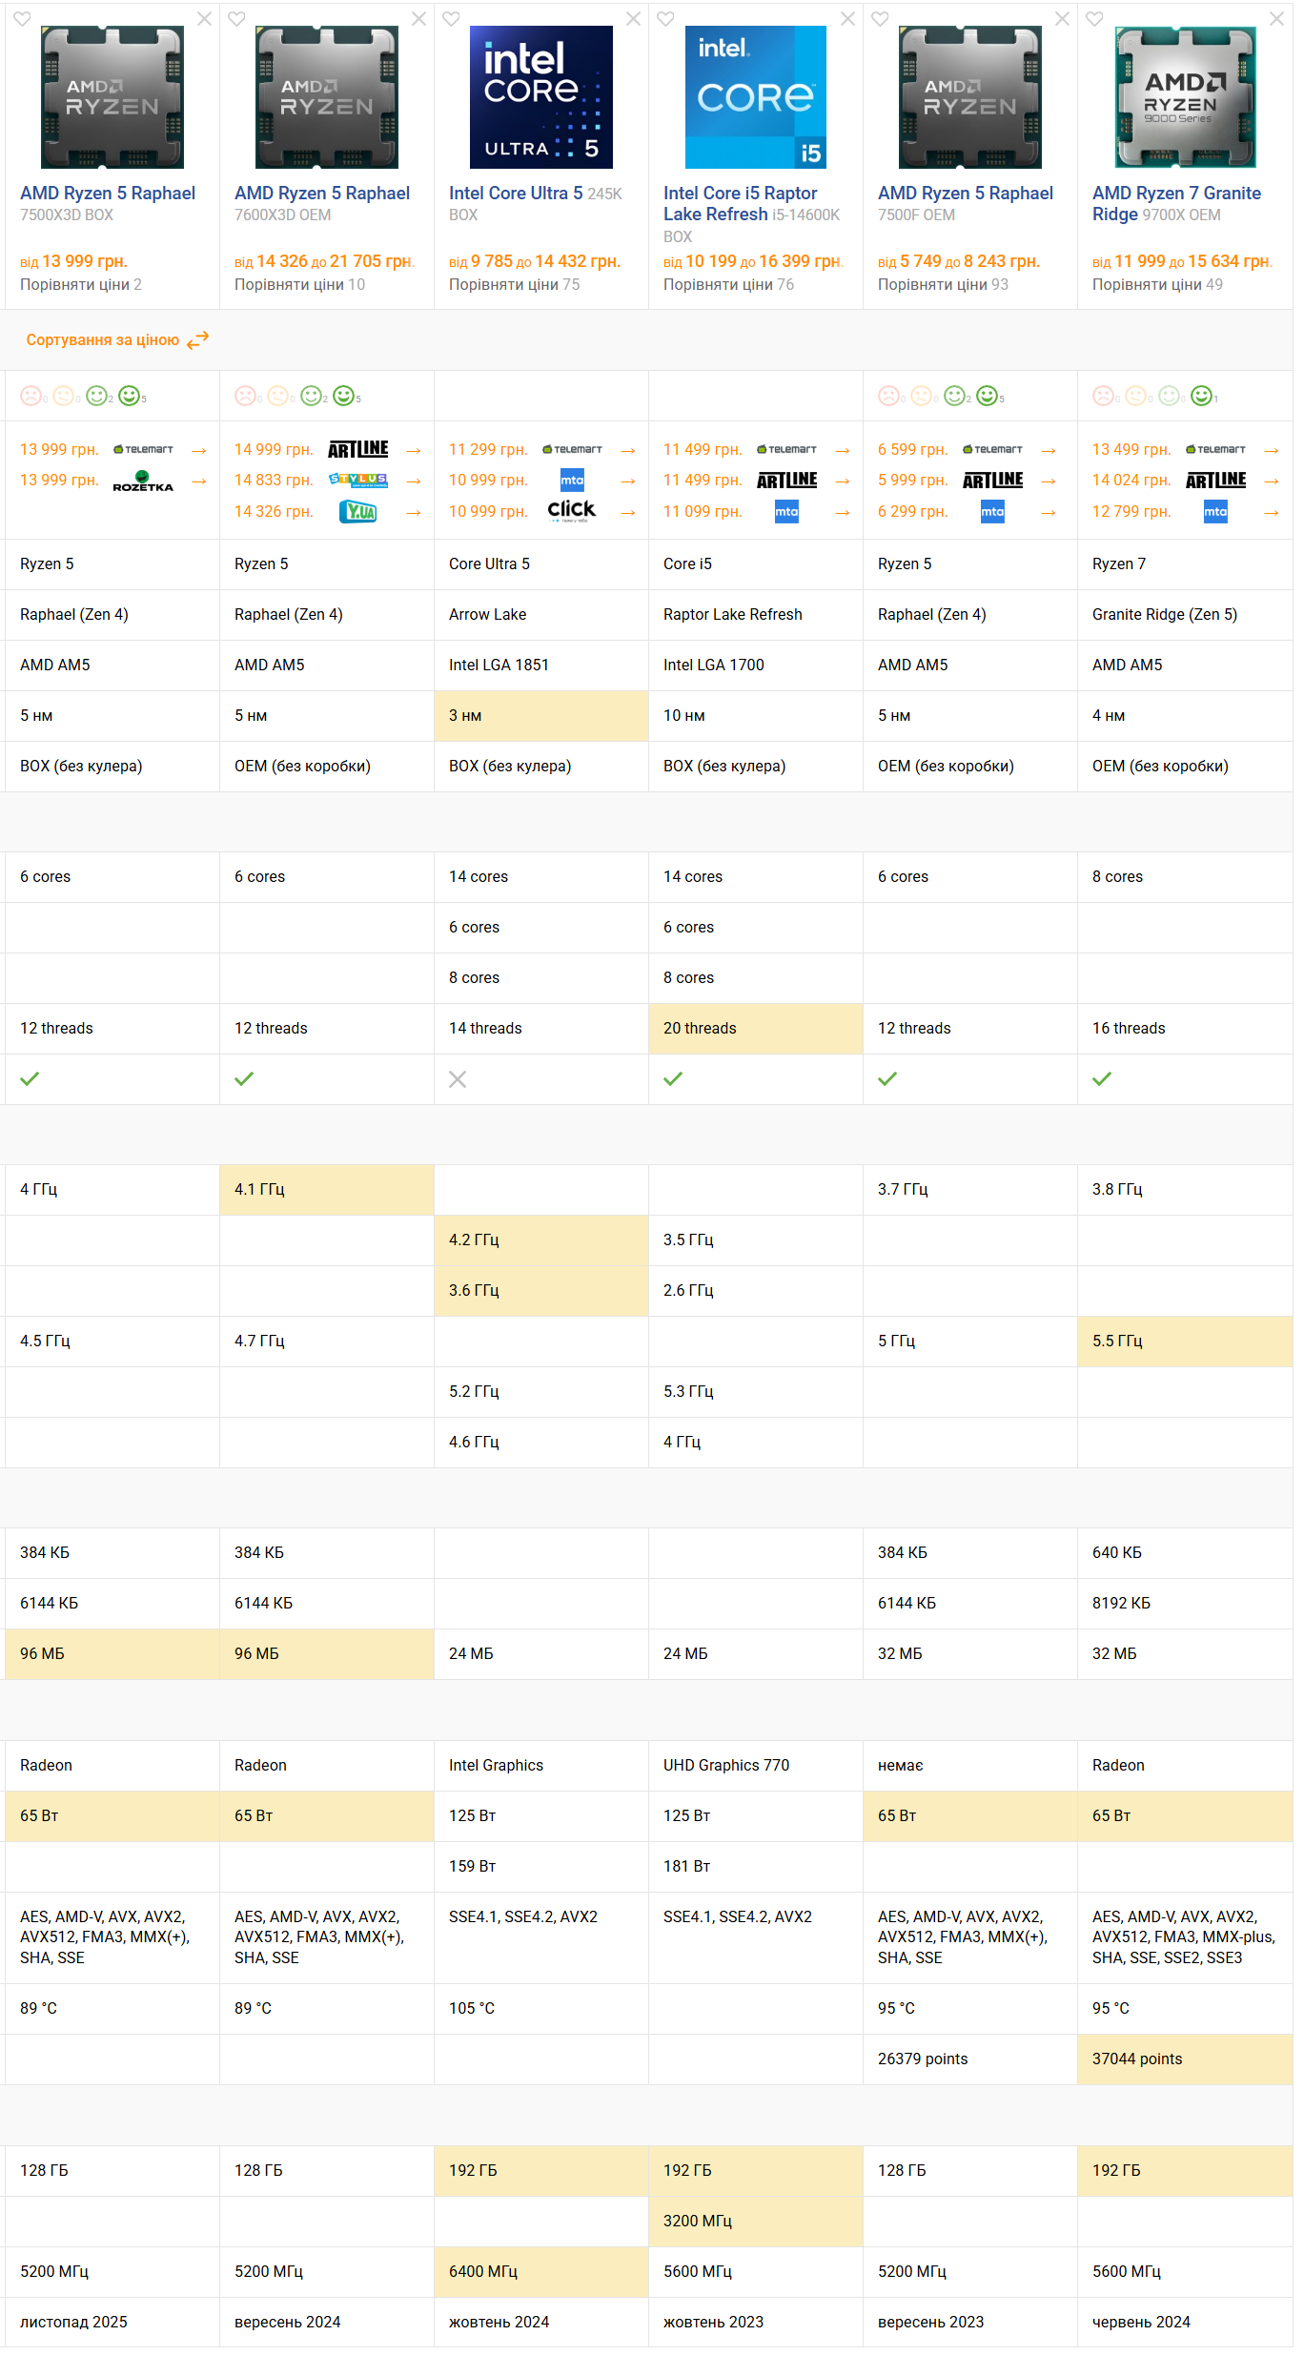
Task: Toggle wishlist heart for Ryzen 7 9700X
Action: click(x=1094, y=19)
